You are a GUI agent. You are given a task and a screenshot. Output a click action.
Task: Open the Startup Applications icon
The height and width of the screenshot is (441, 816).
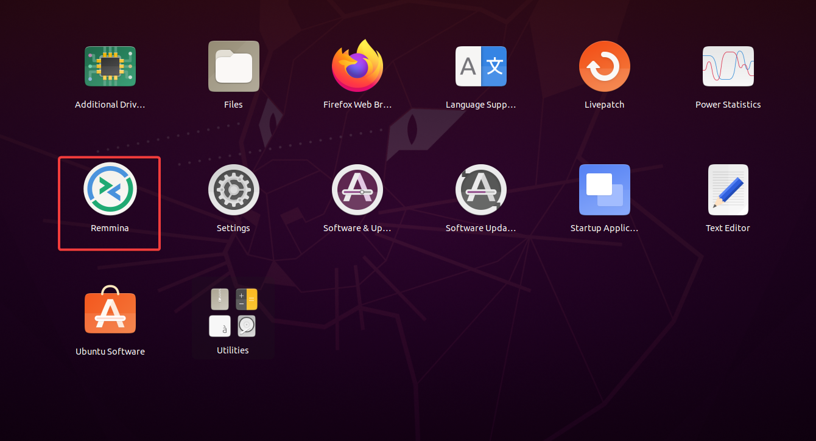[x=605, y=190]
